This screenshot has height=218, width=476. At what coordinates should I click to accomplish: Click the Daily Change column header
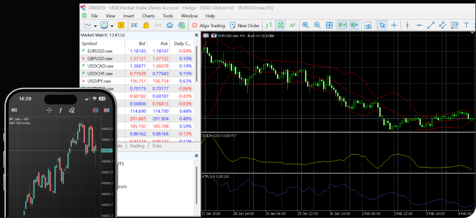tap(182, 43)
